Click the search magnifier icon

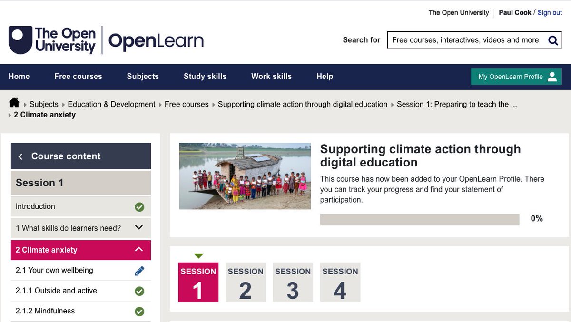553,40
